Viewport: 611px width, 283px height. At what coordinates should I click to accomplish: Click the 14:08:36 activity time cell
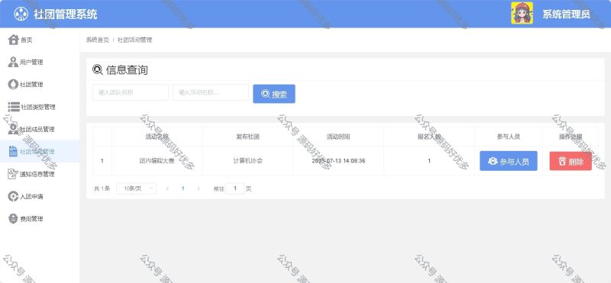coord(338,161)
